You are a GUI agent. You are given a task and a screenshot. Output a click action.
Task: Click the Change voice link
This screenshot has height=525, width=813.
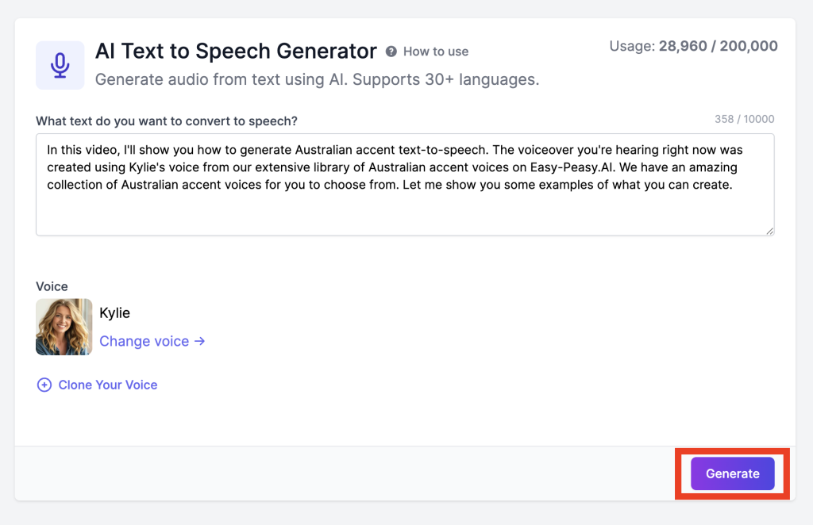pos(144,341)
